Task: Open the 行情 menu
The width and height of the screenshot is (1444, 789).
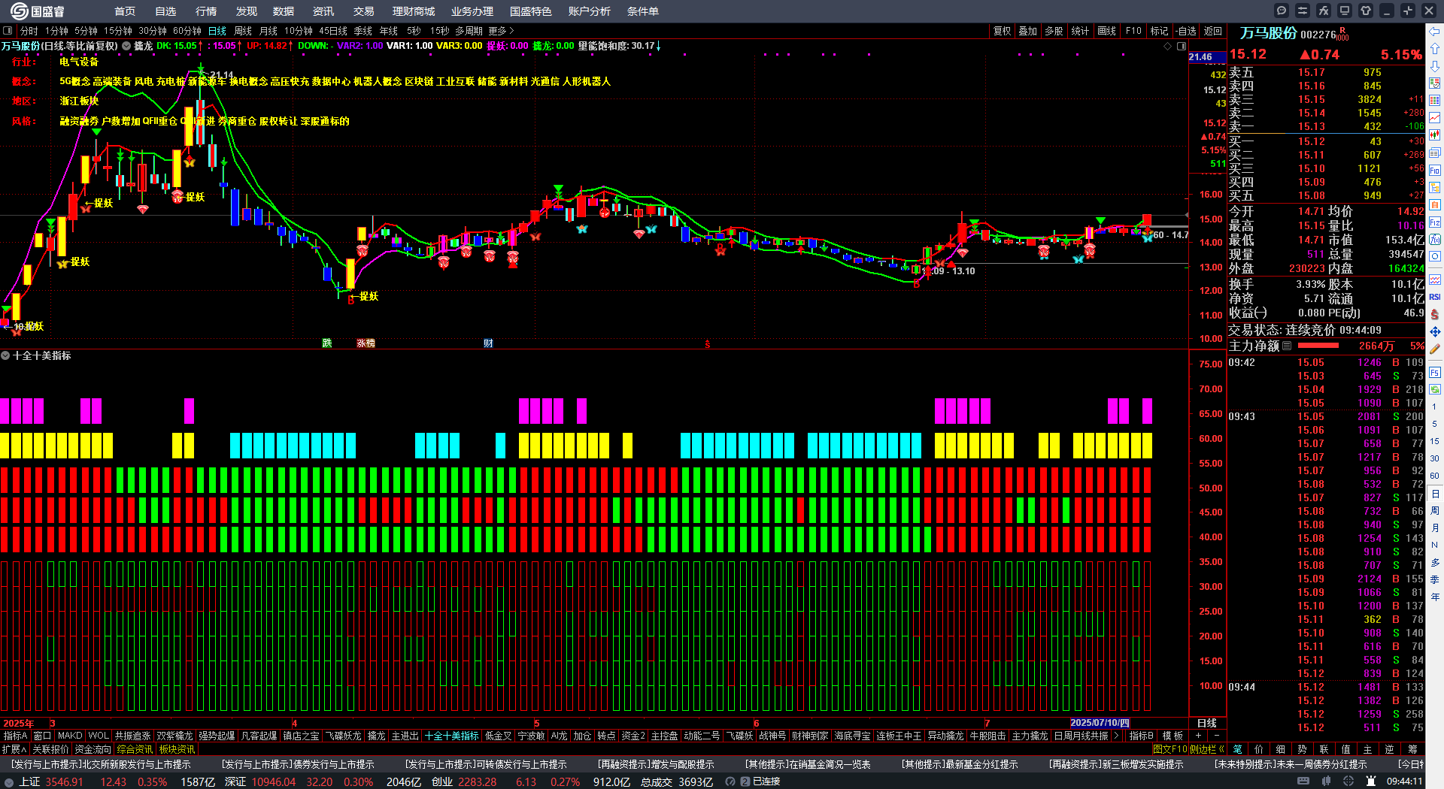Action: (206, 11)
